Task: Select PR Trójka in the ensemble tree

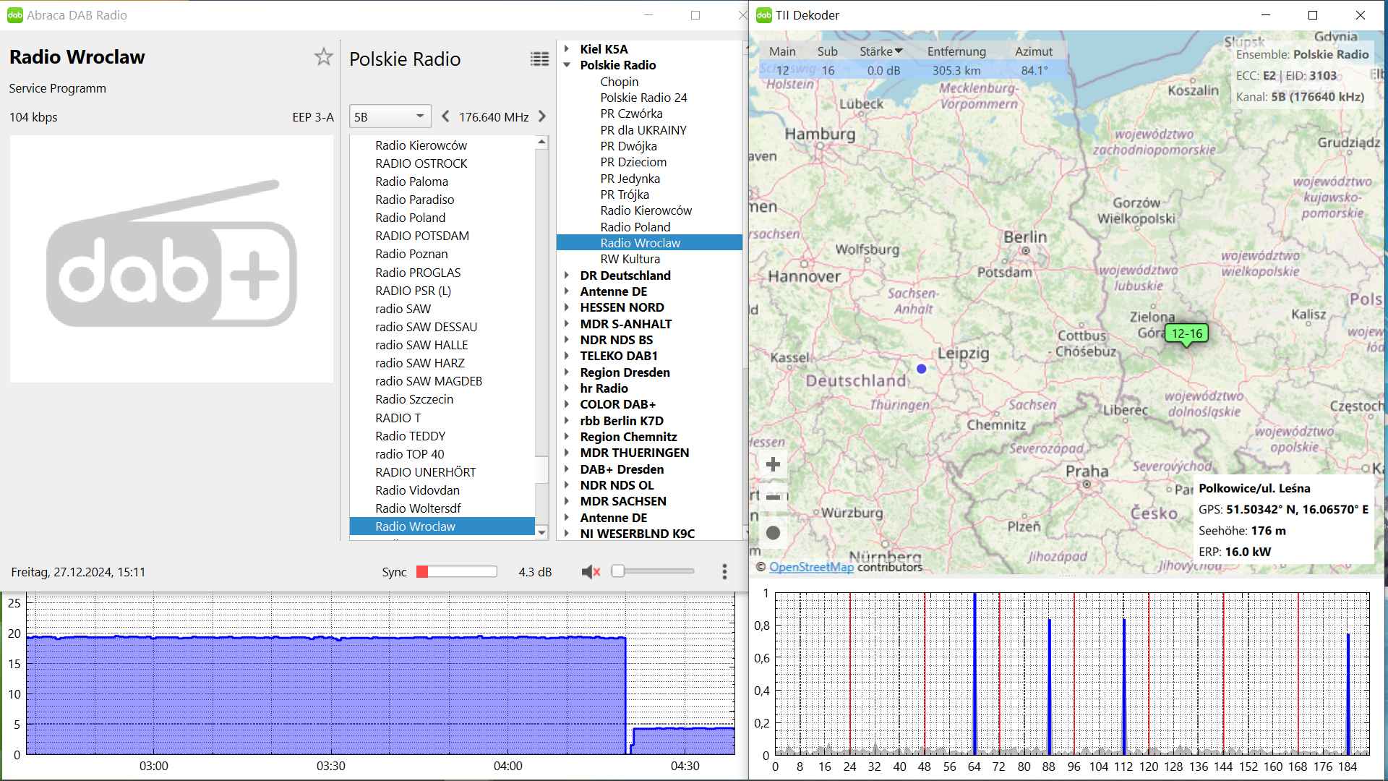Action: (x=625, y=195)
